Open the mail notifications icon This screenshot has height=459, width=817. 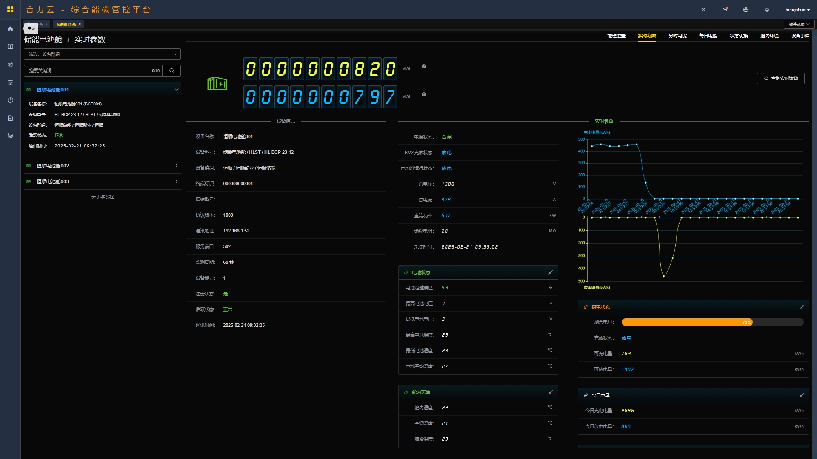coord(725,10)
